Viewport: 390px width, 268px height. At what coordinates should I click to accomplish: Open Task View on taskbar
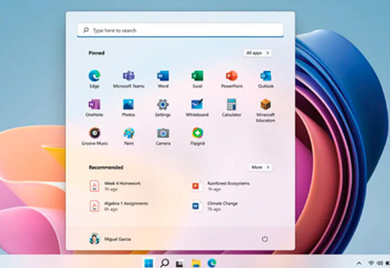point(180,263)
